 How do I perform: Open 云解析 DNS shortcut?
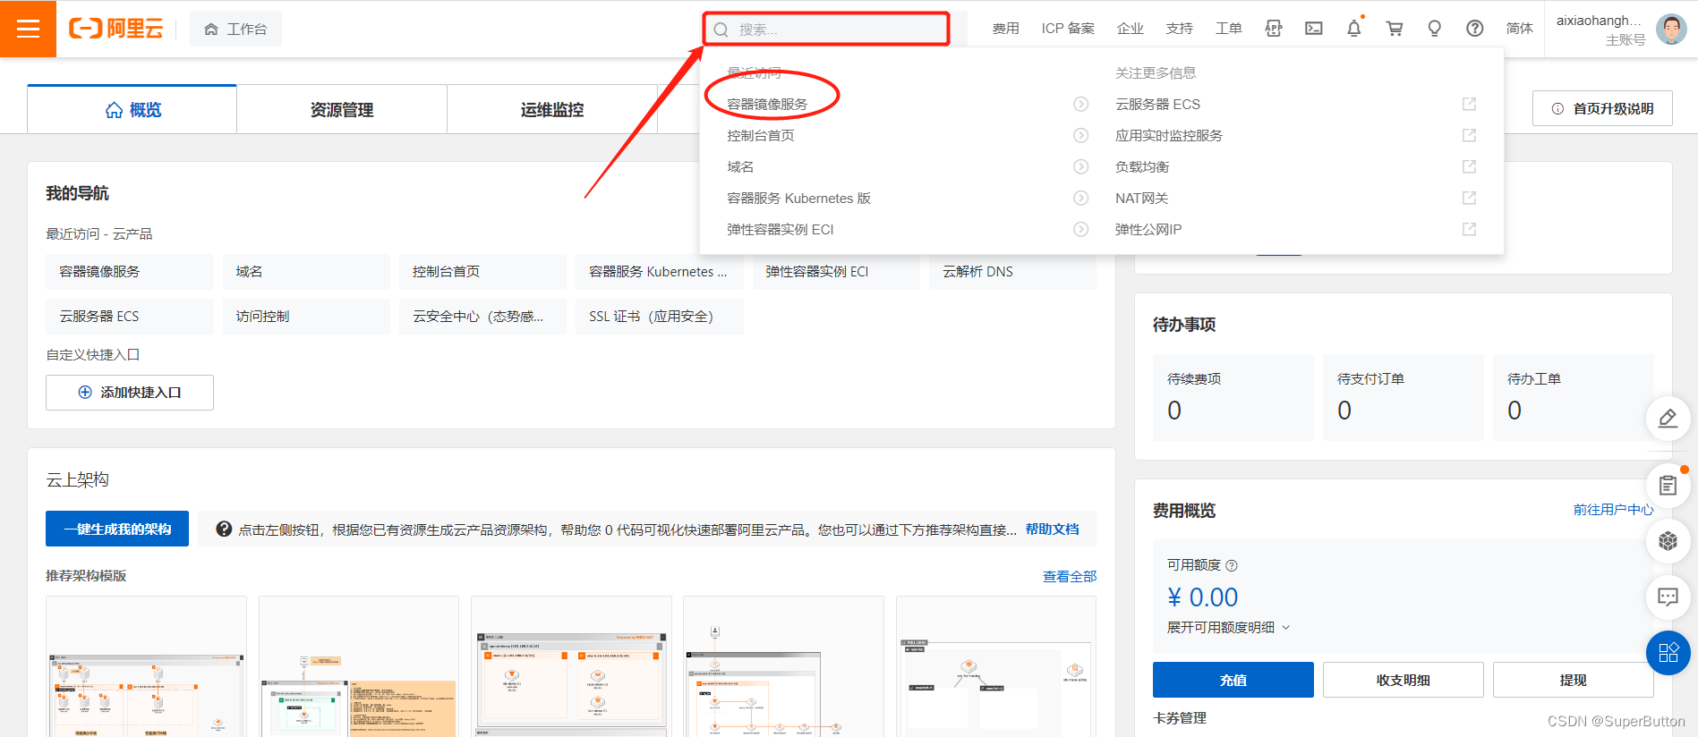1012,272
